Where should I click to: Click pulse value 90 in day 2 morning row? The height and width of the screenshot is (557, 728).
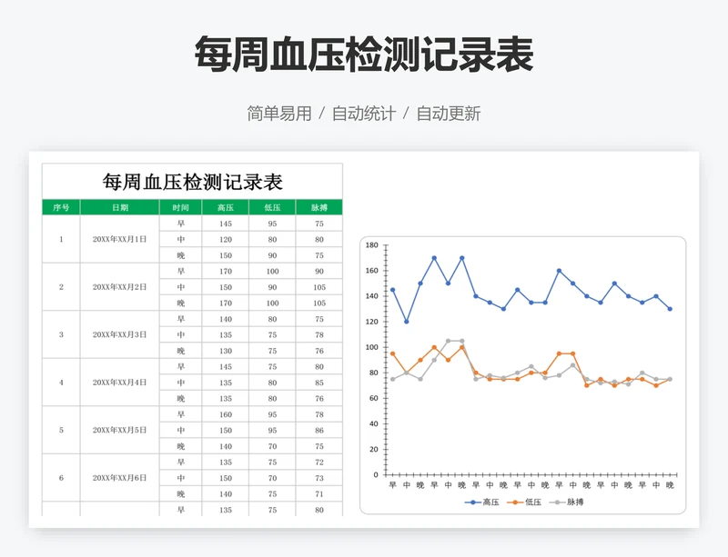(x=319, y=272)
